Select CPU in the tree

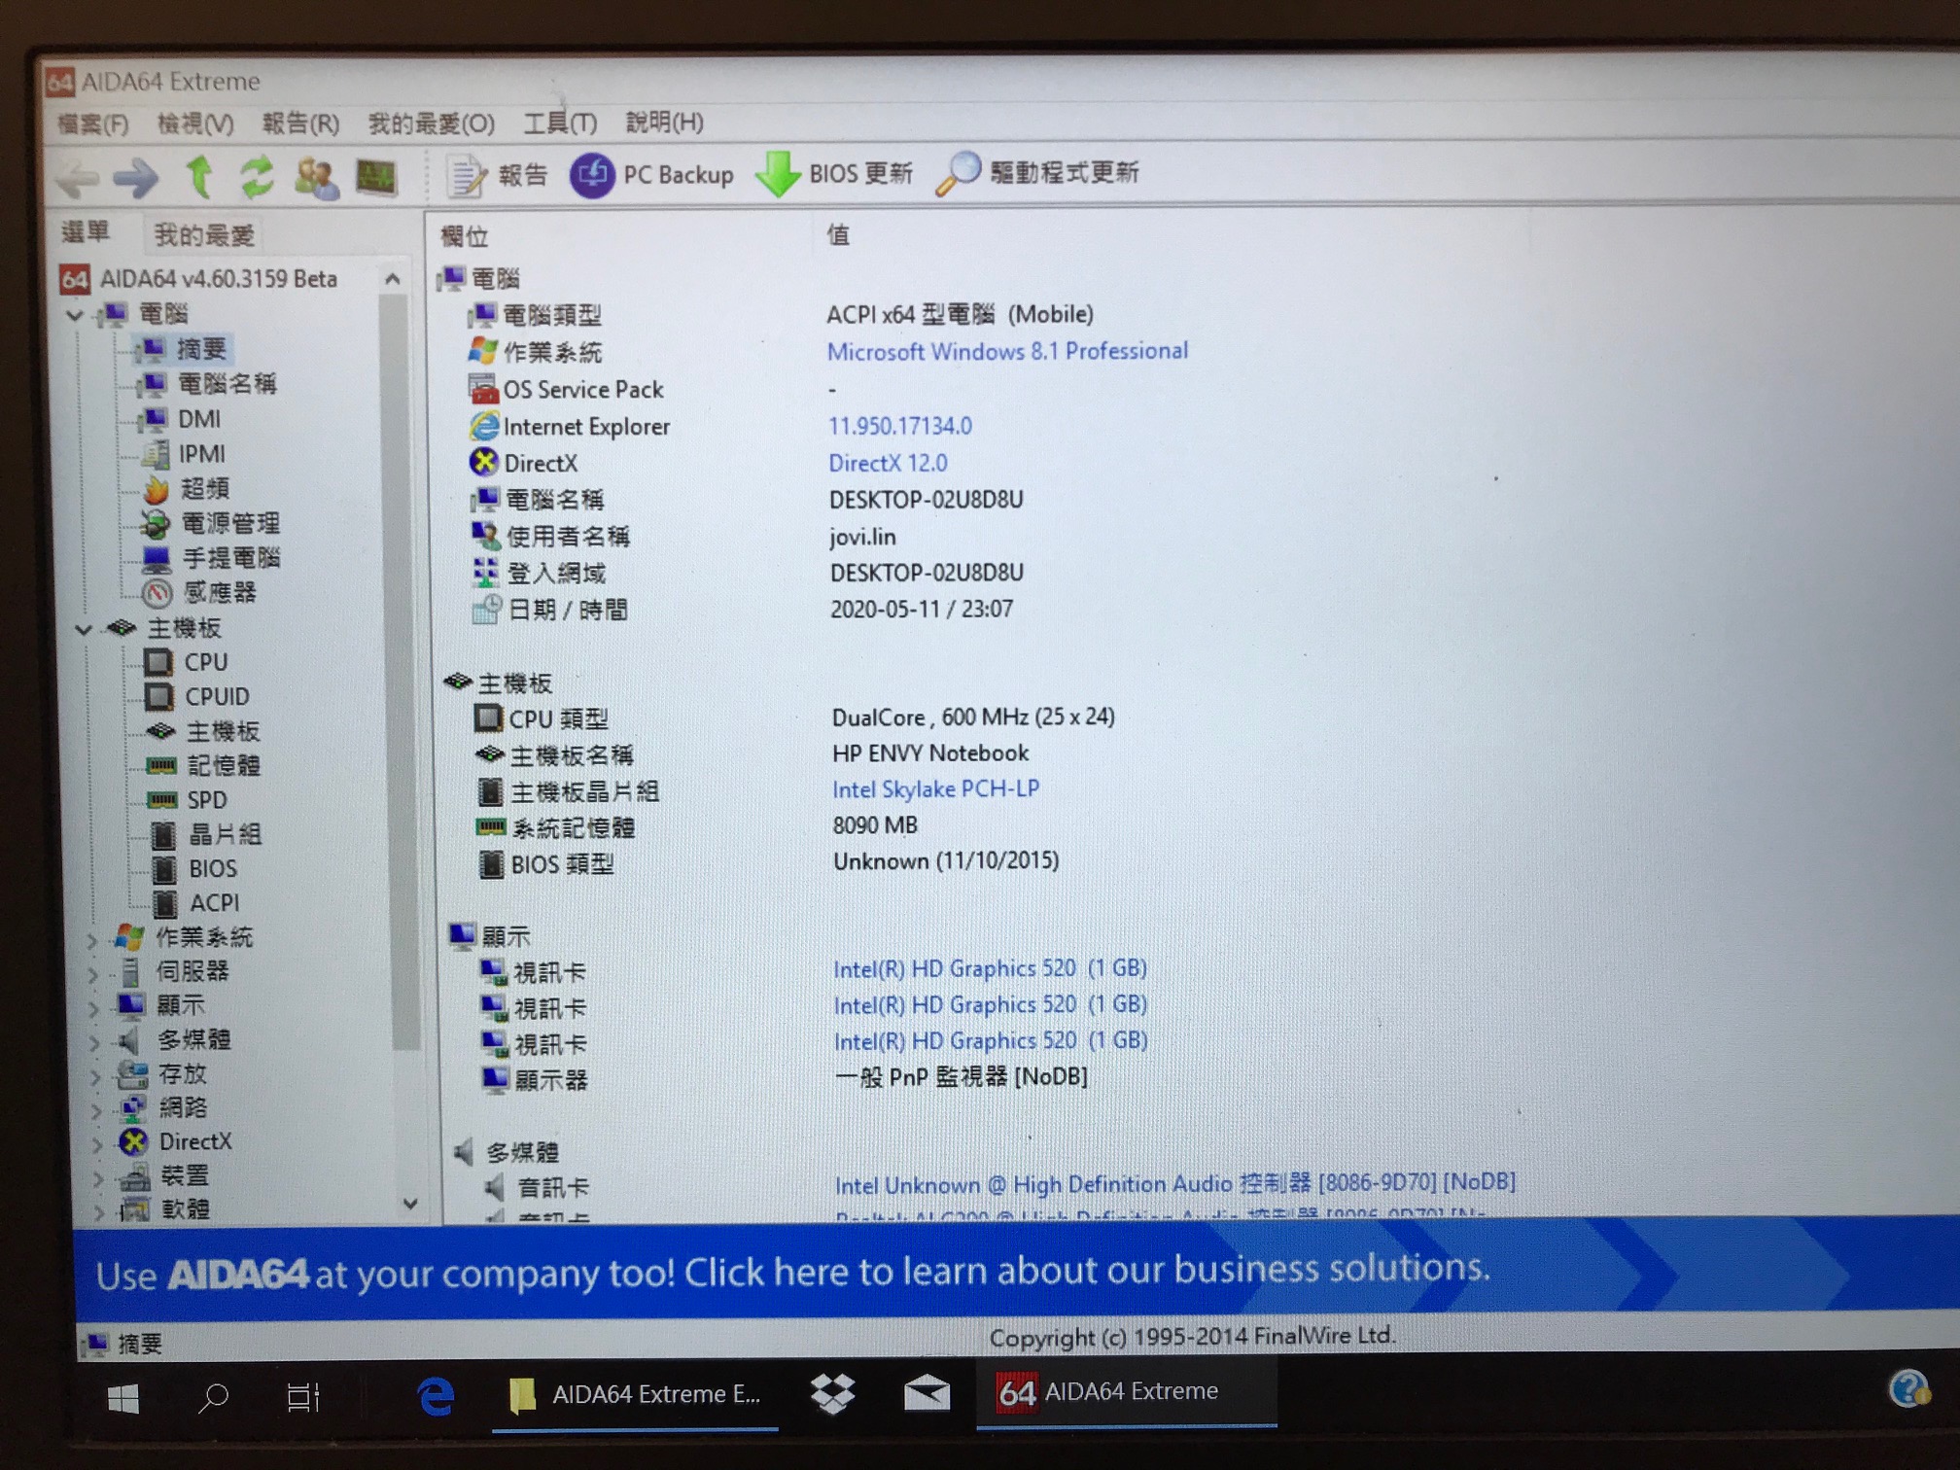coord(187,663)
